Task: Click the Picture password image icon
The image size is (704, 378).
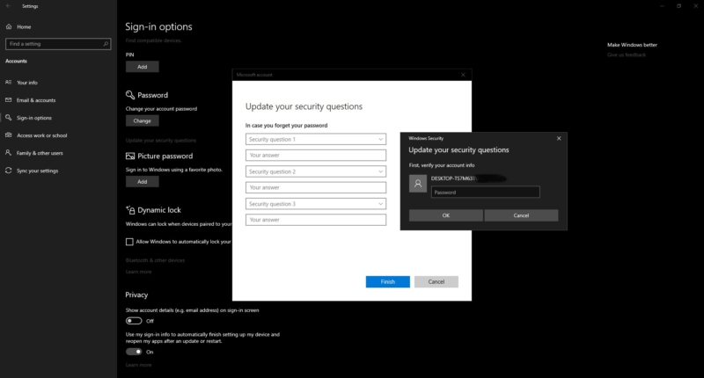Action: coord(130,156)
